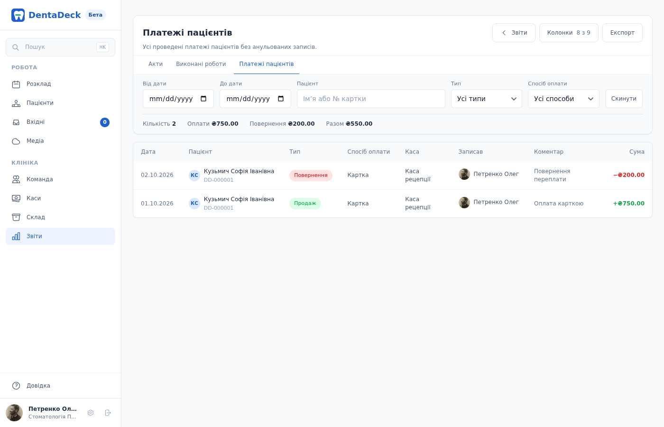Open Розклад via its calendar icon
Image resolution: width=664 pixels, height=427 pixels.
coord(16,84)
